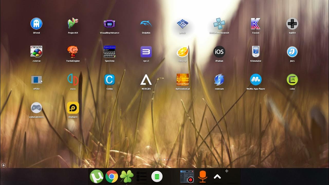Launch TurboEngine icon
Screen dimensions: 329x185
(73, 52)
